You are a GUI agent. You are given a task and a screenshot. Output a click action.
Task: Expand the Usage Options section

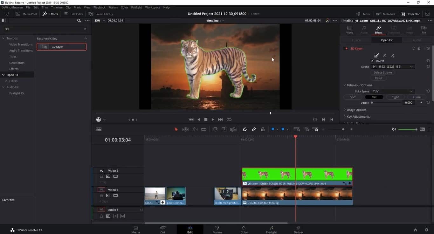(x=356, y=110)
